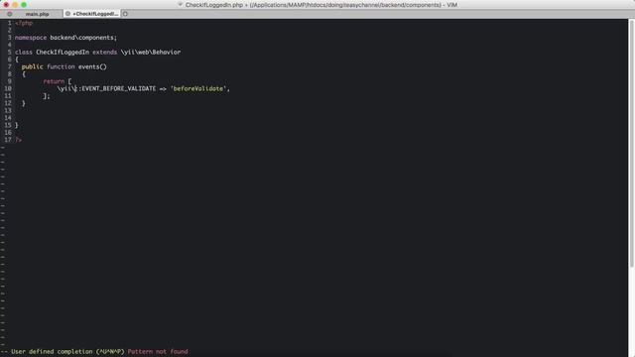The width and height of the screenshot is (635, 357).
Task: Click the closing ]; on line 11
Action: click(47, 96)
